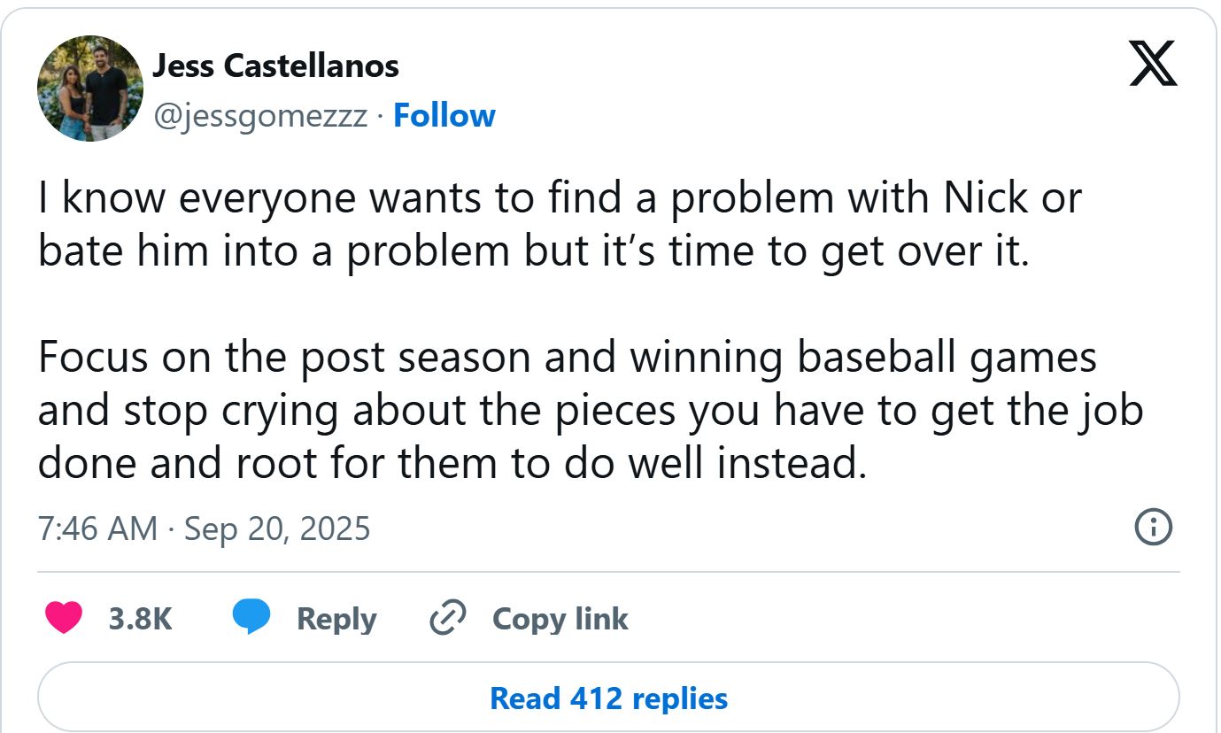Click the 7:46 AM time
1221x733 pixels.
(x=97, y=529)
